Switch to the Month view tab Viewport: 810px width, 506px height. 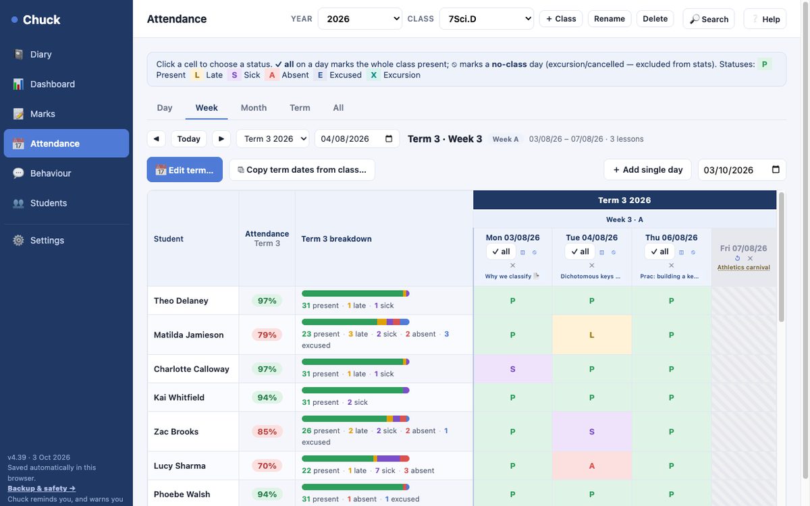(254, 108)
